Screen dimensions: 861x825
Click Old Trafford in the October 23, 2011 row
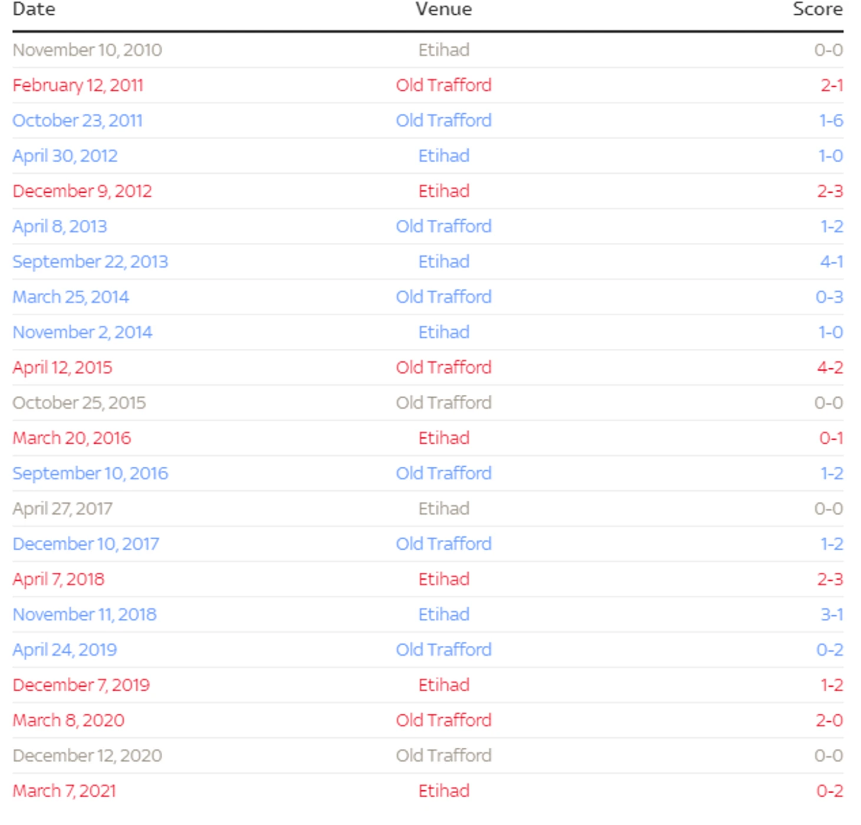[x=443, y=121]
